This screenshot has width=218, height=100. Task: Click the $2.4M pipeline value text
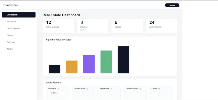click(83, 30)
